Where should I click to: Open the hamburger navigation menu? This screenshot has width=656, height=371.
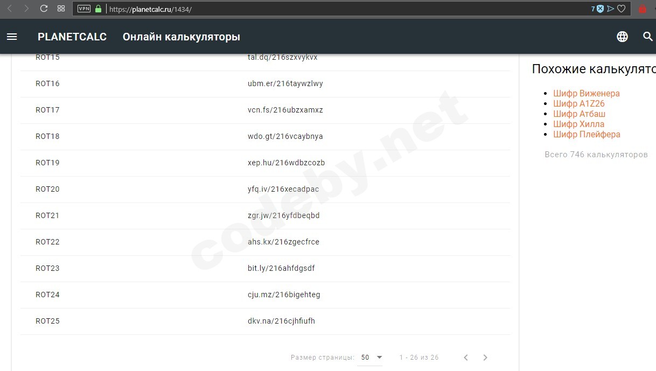(x=12, y=37)
